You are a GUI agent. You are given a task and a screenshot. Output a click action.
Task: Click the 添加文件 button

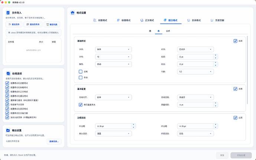coord(14,24)
